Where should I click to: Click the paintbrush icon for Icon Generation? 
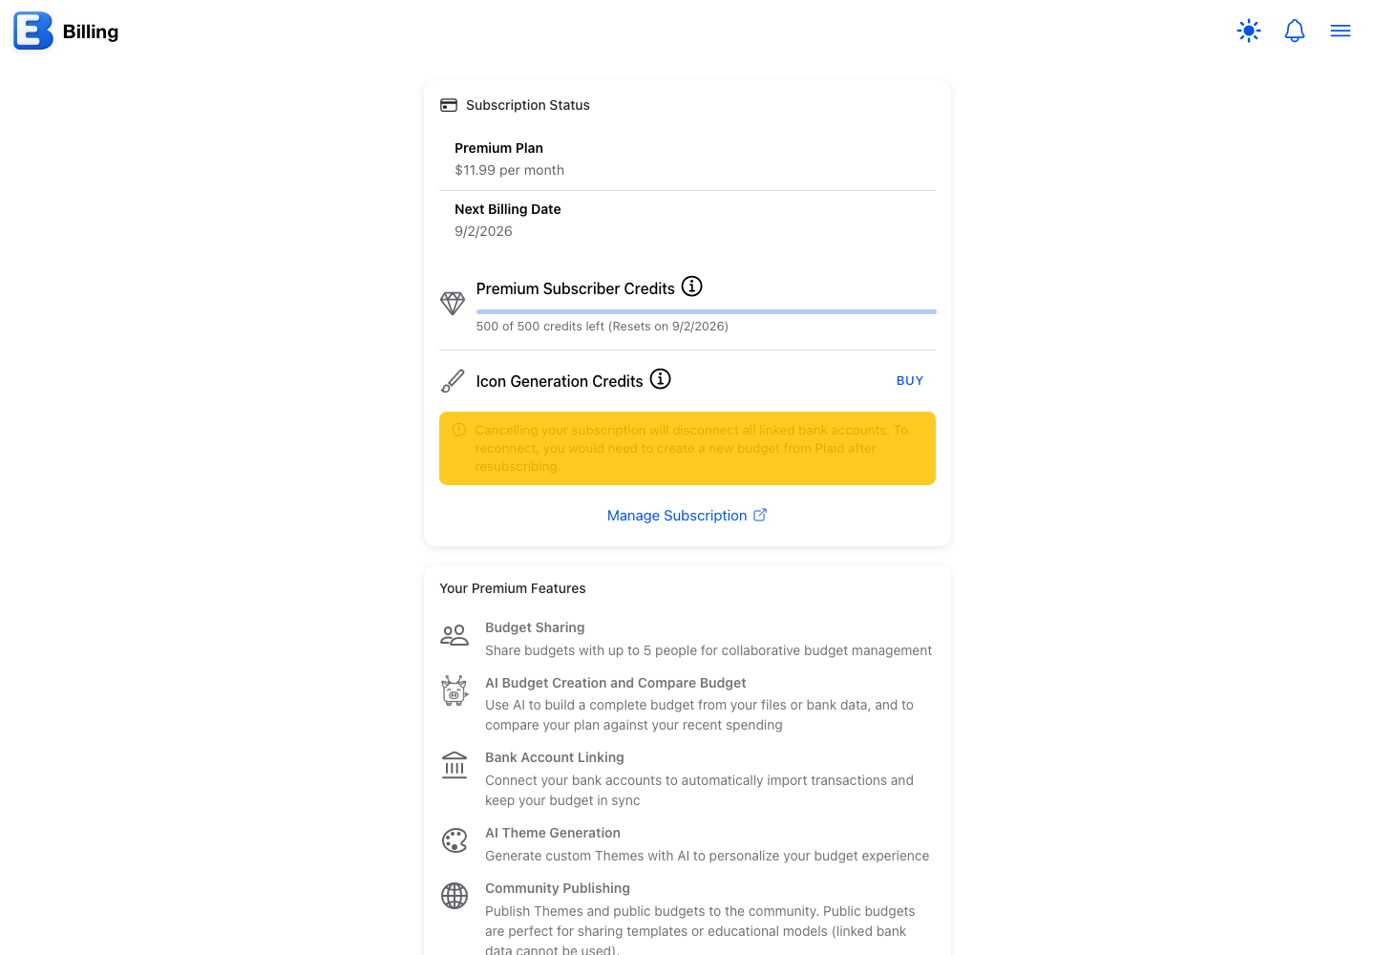click(x=453, y=381)
